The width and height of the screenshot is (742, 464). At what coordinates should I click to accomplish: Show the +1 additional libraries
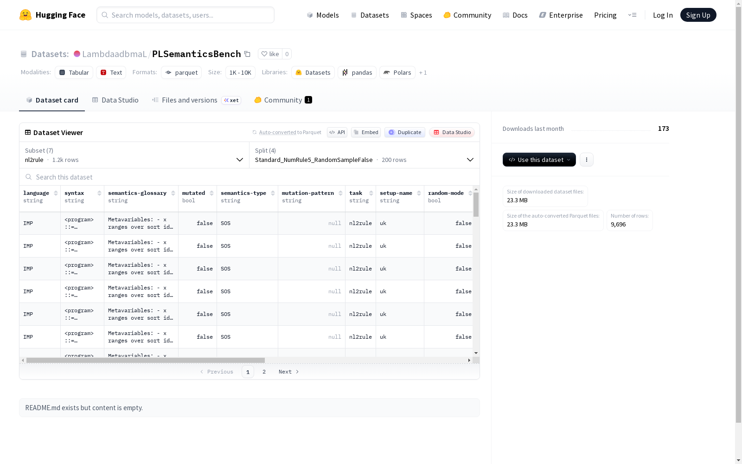click(423, 72)
